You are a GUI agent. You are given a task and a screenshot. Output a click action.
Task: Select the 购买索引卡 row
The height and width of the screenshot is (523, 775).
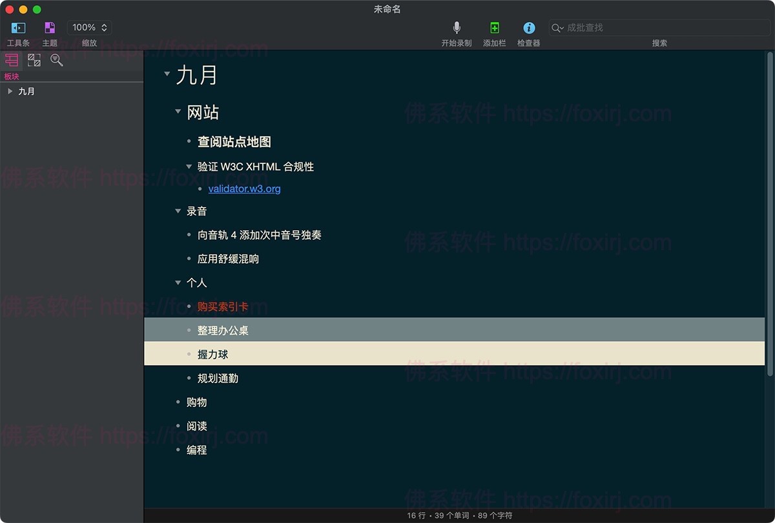(222, 307)
